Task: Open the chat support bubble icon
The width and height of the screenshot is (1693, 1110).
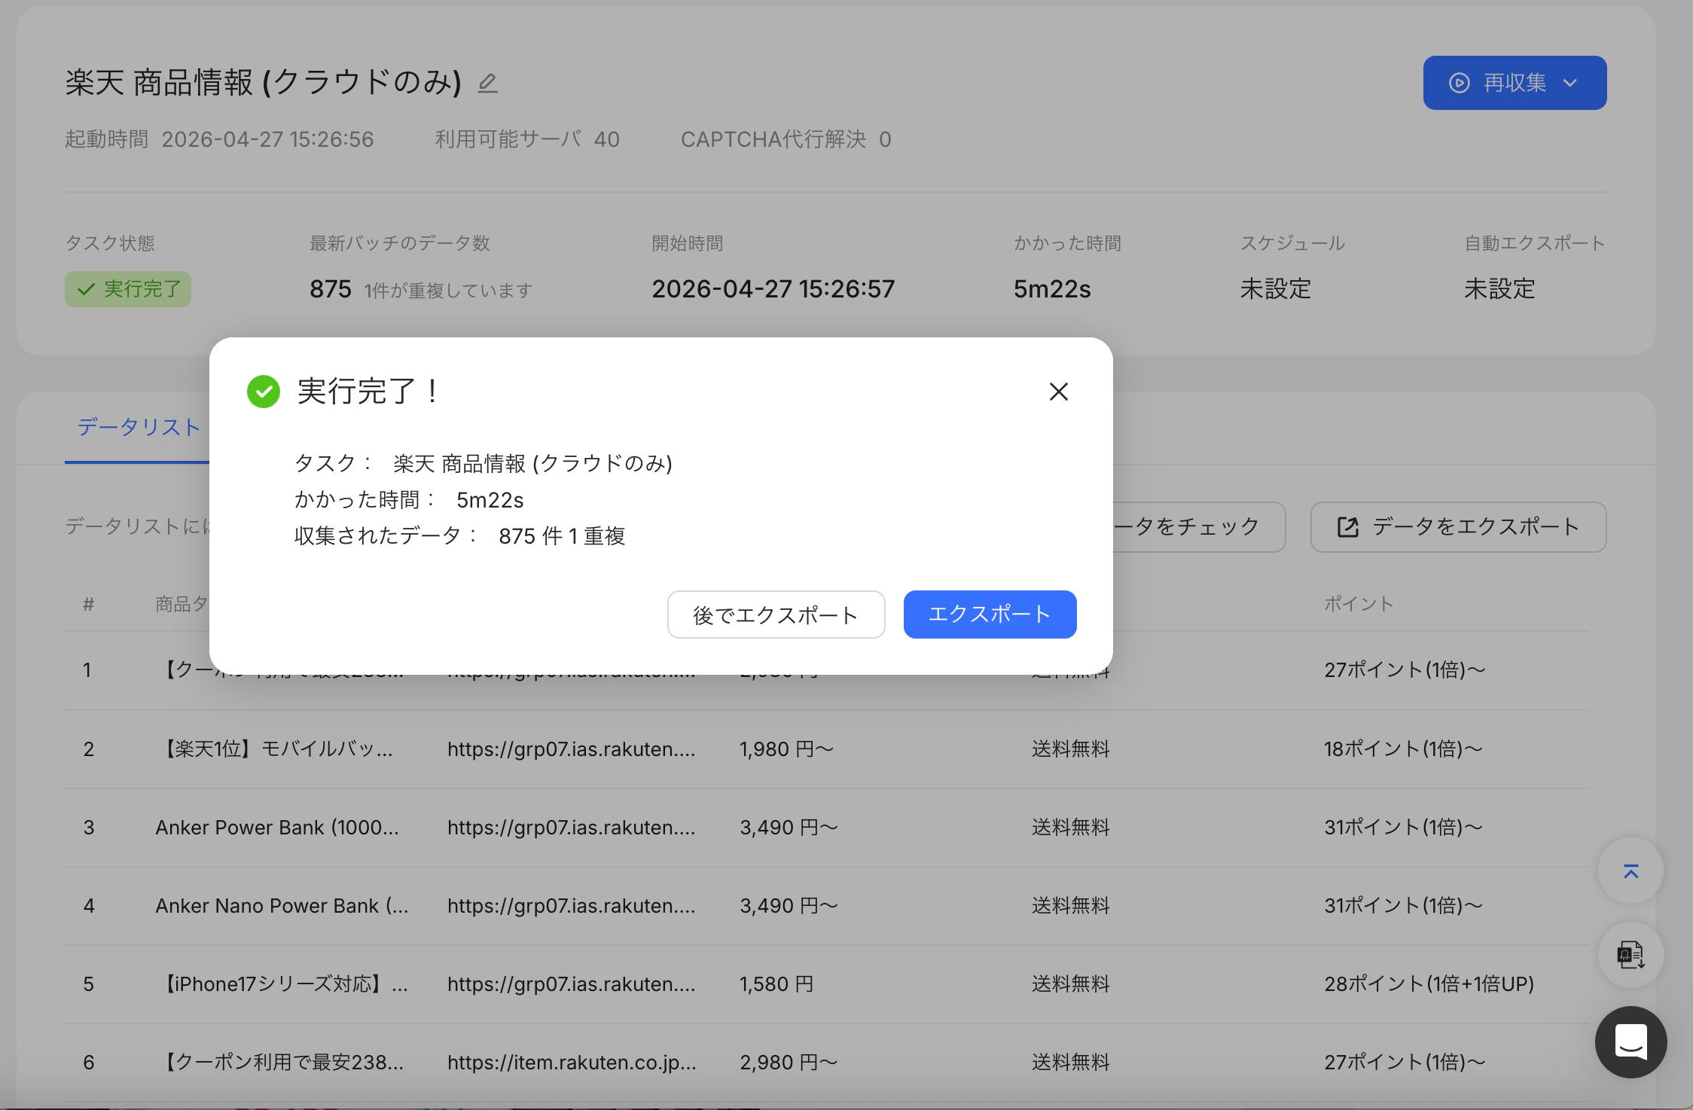Action: [1631, 1042]
